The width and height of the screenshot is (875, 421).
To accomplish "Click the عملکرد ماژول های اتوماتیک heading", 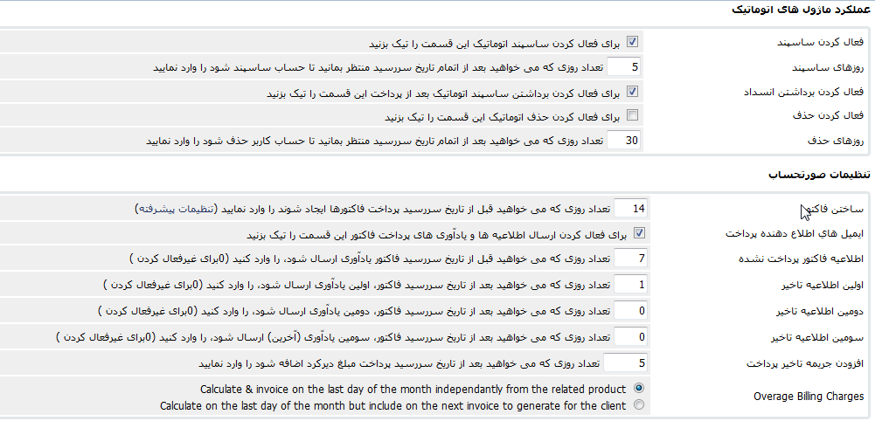I will point(800,10).
